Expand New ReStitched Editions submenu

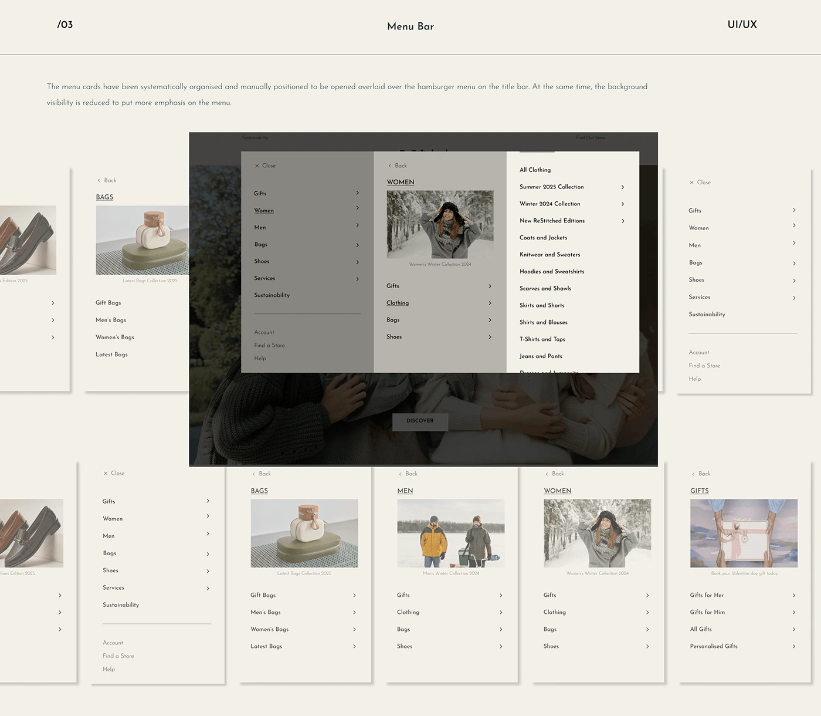[623, 221]
